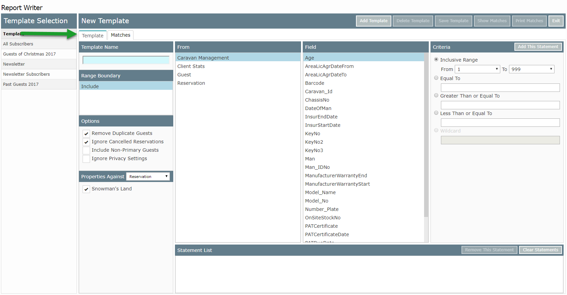
Task: Click the Template Name input field
Action: click(x=126, y=60)
